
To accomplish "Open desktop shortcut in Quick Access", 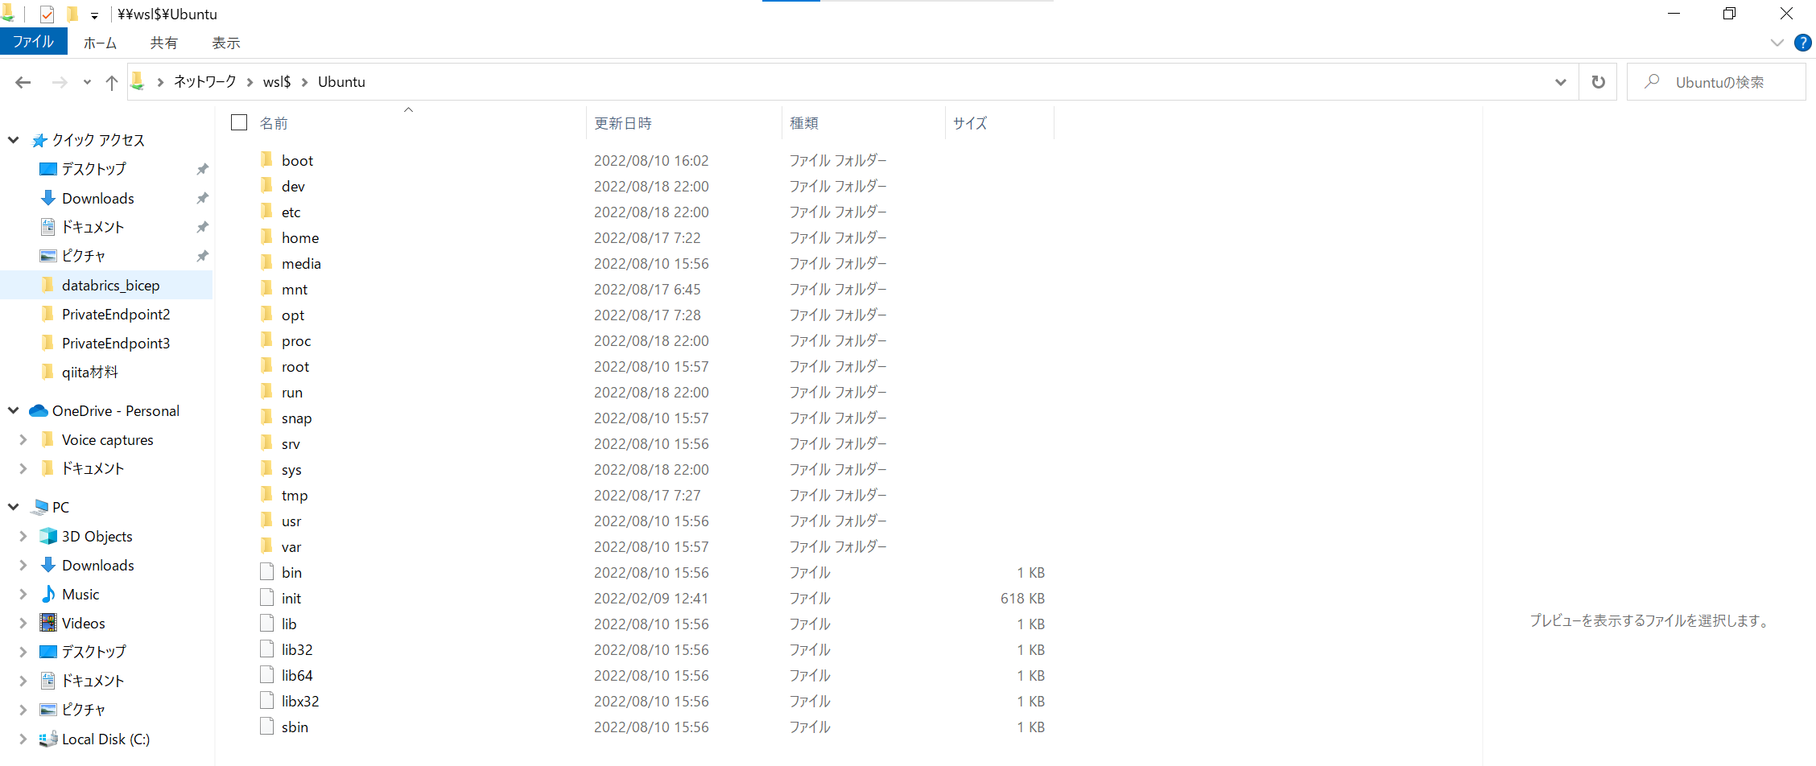I will coord(94,169).
